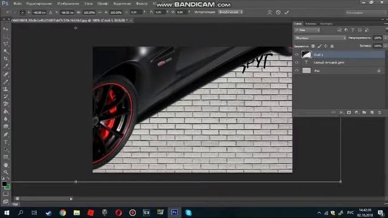Viewport: 388px width, 218px height.
Task: Toggle lock all padlock icon
Action: (332, 46)
